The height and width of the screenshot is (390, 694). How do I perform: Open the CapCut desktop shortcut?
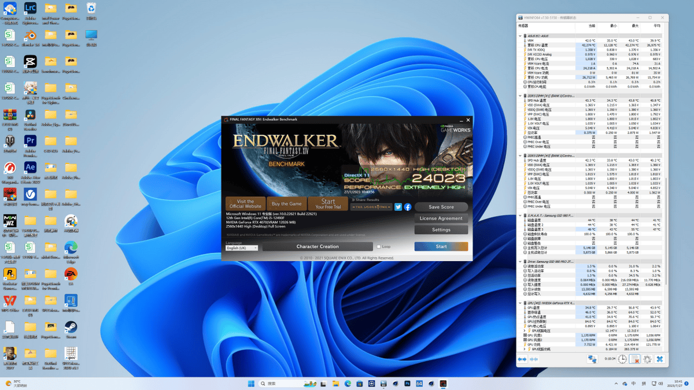[30, 64]
